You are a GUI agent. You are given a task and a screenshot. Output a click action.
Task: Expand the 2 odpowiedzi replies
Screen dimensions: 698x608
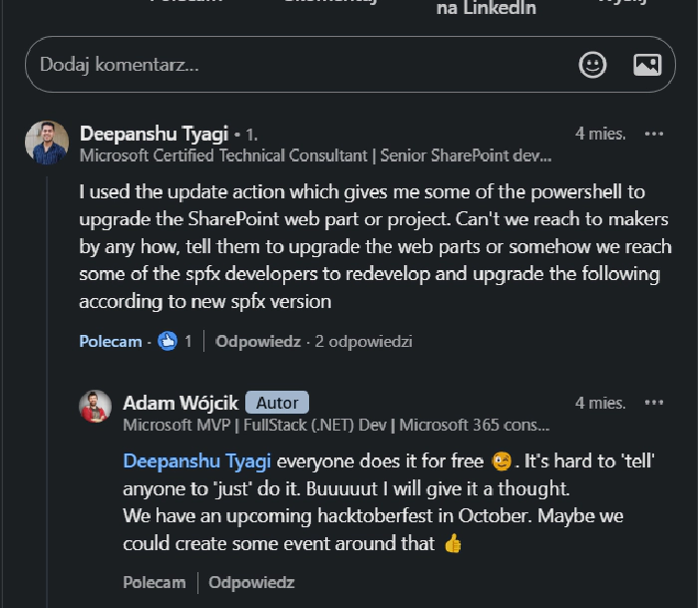click(x=363, y=341)
